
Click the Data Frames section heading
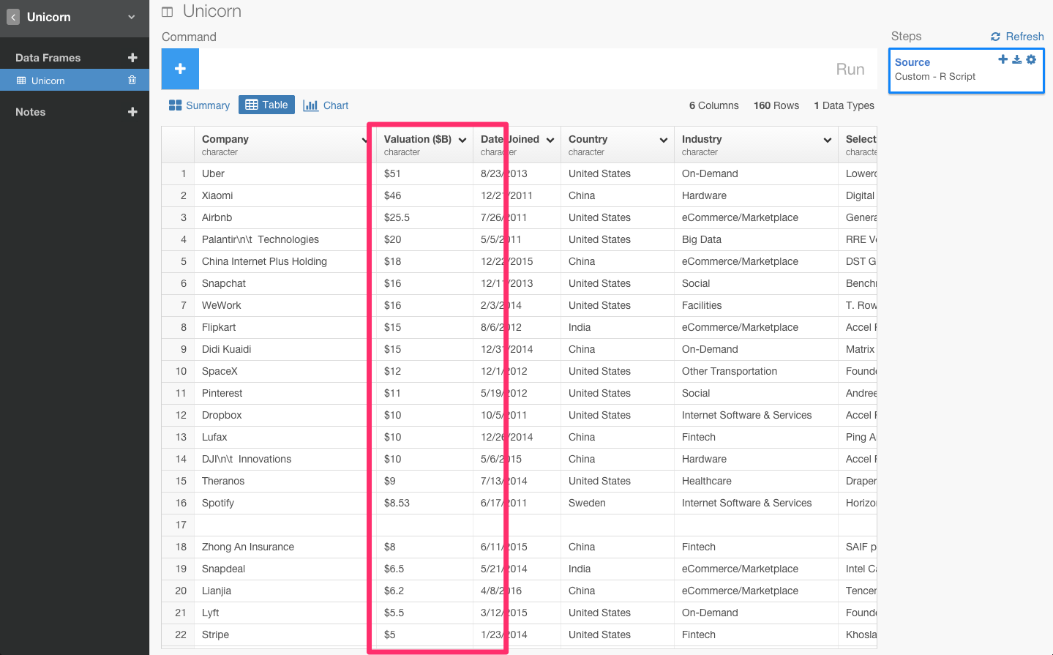[x=48, y=58]
